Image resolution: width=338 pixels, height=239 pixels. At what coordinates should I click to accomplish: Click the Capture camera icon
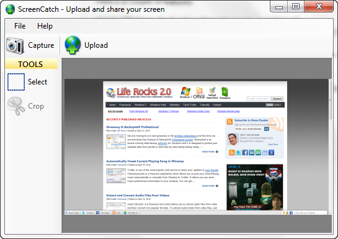(15, 45)
